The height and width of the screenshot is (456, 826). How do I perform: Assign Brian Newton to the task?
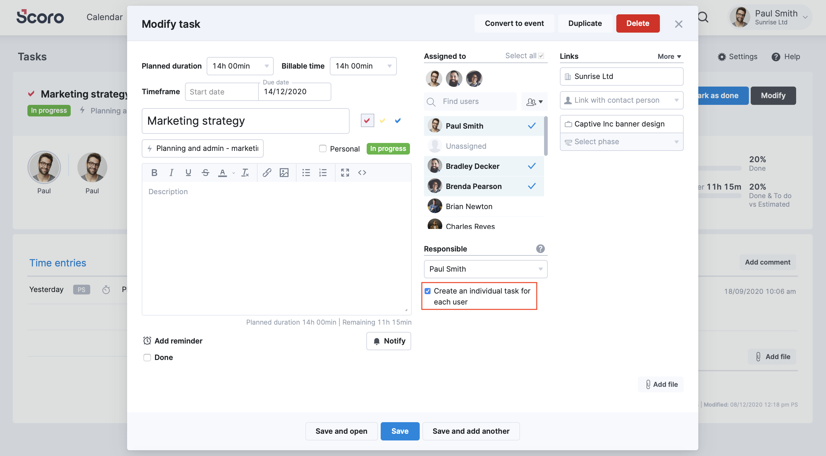(x=484, y=207)
